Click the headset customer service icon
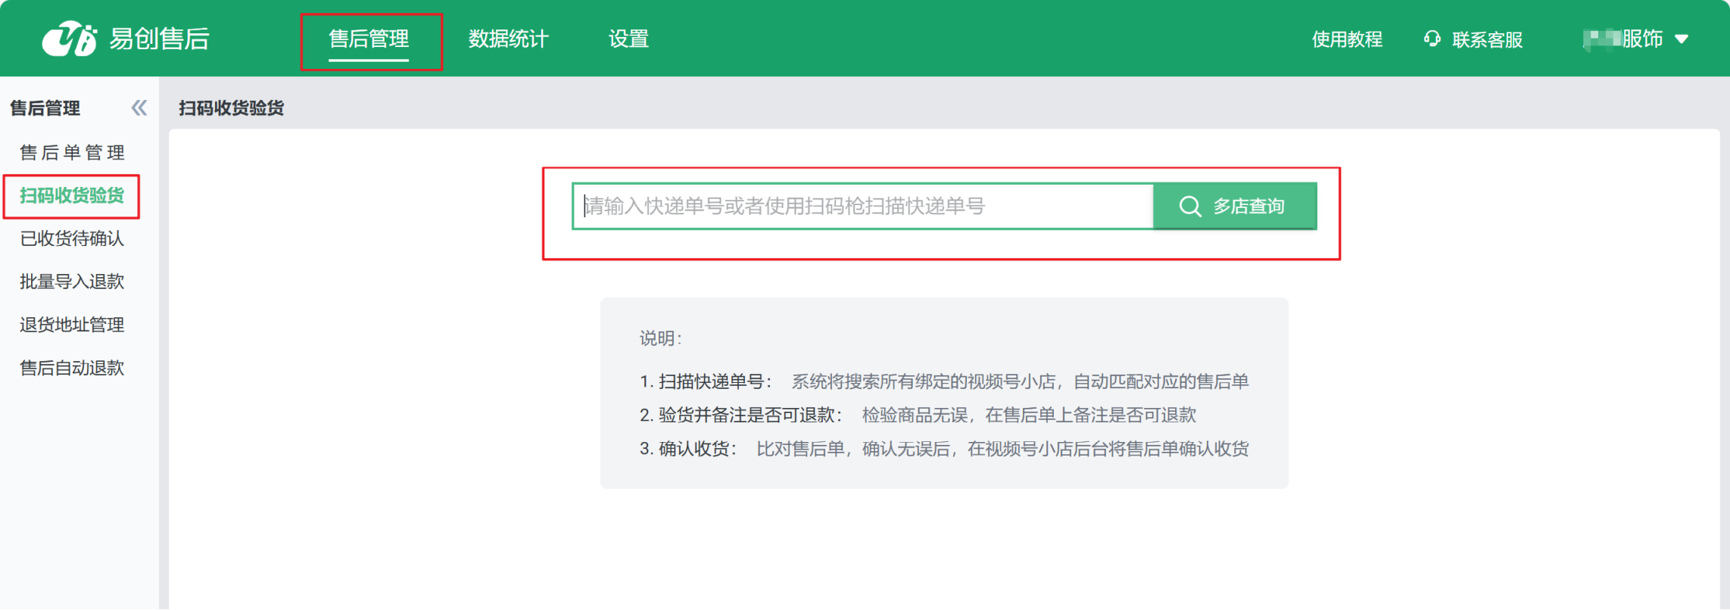 coord(1432,39)
